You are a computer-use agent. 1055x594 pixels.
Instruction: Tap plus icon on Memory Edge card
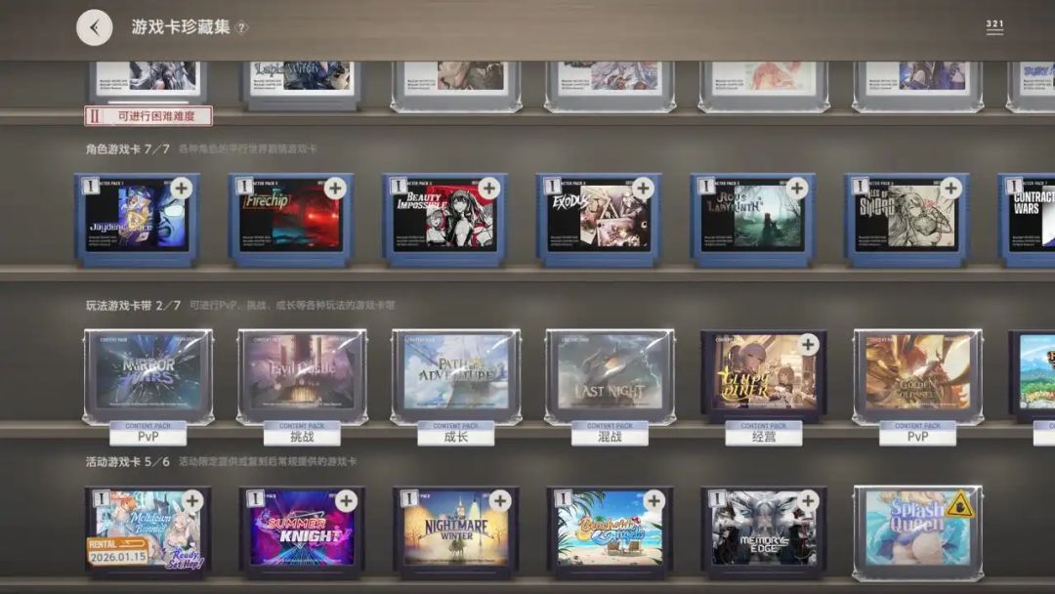click(x=808, y=500)
